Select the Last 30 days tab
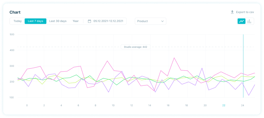Screen dimensions: 264x118 58,21
